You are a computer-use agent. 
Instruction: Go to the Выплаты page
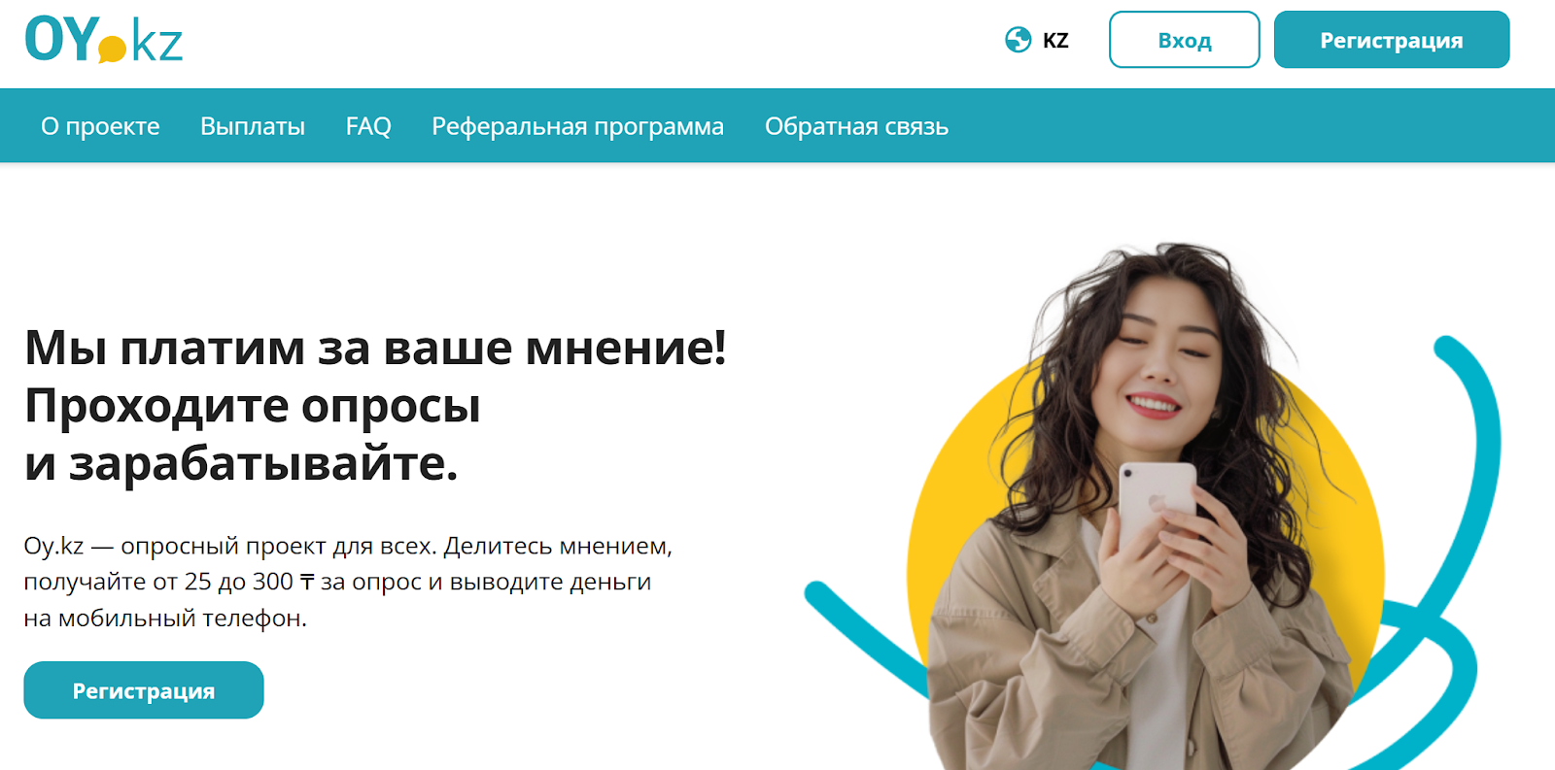coord(253,126)
